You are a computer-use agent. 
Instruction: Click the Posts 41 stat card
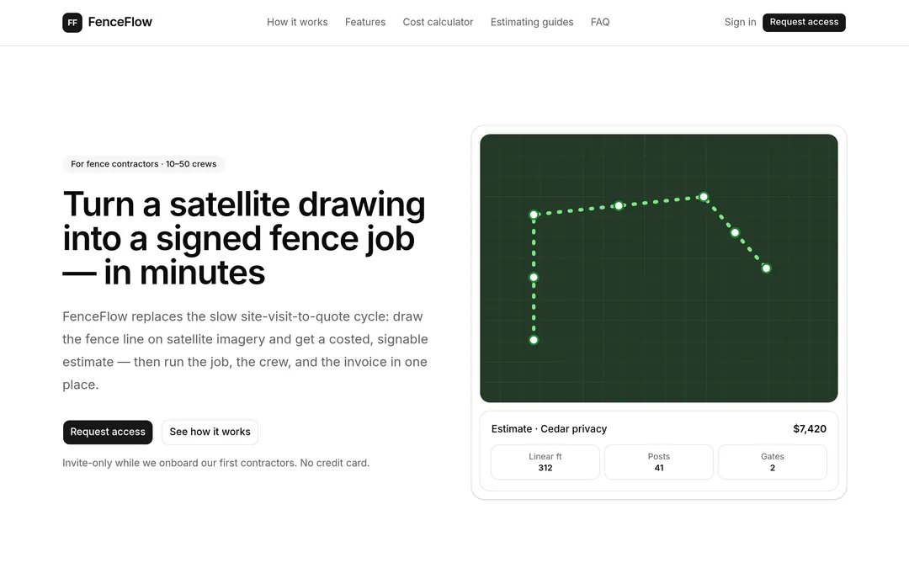(x=659, y=462)
